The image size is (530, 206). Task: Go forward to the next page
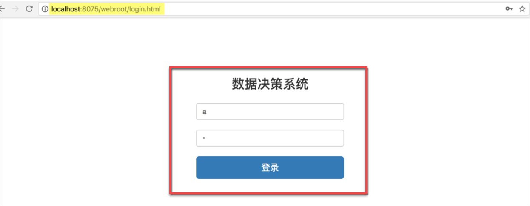[16, 9]
